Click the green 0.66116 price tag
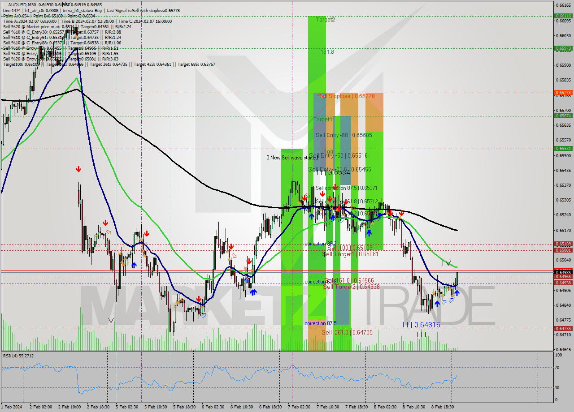The image size is (574, 412). click(564, 16)
